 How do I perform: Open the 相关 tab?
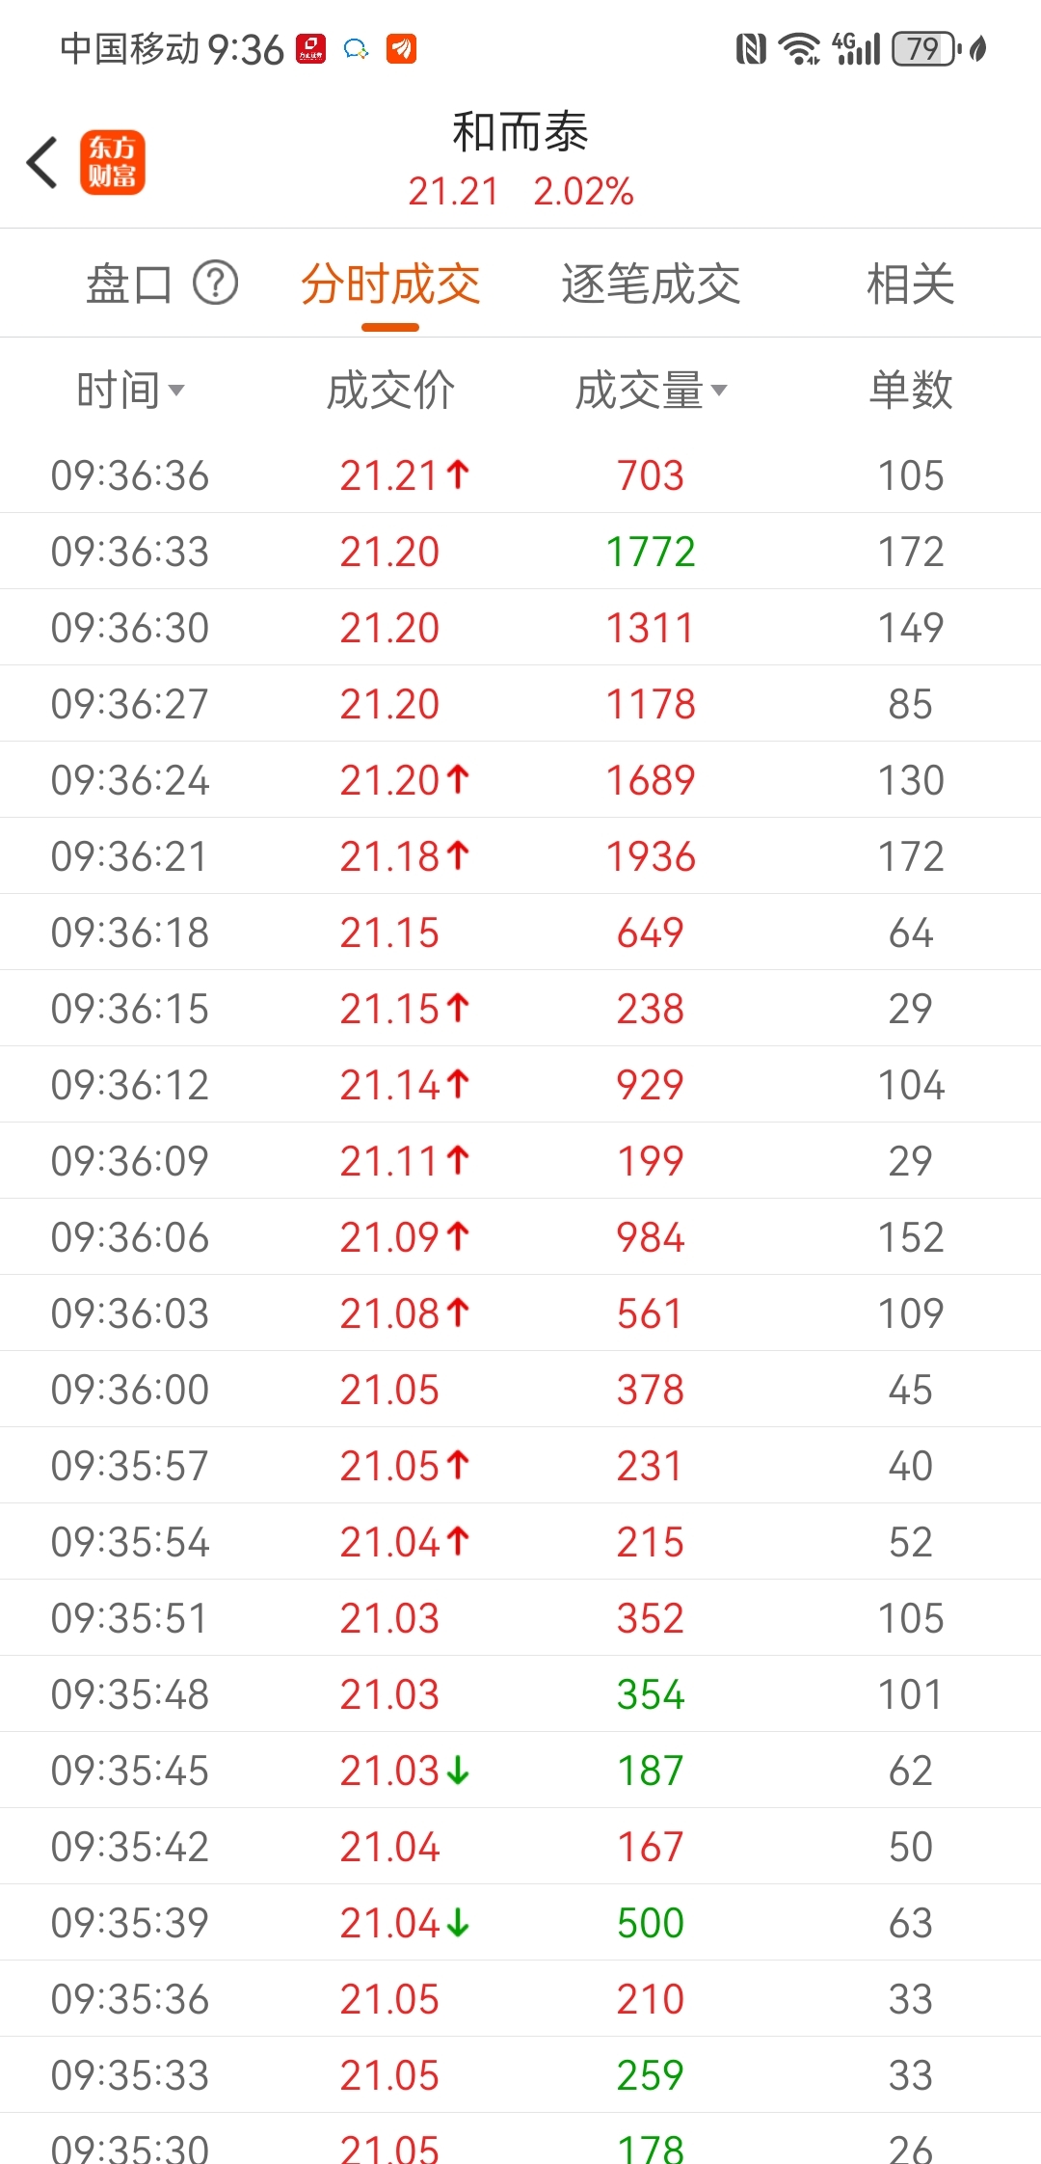(911, 284)
